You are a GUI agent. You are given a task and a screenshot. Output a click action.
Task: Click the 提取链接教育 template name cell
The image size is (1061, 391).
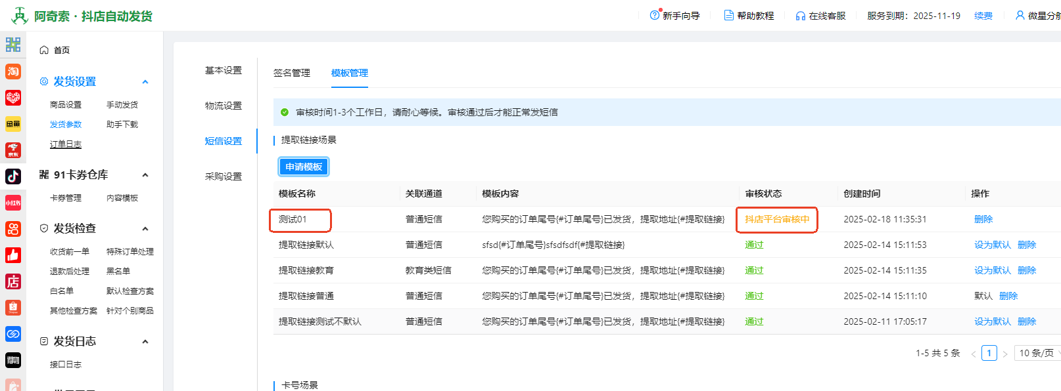(x=306, y=270)
